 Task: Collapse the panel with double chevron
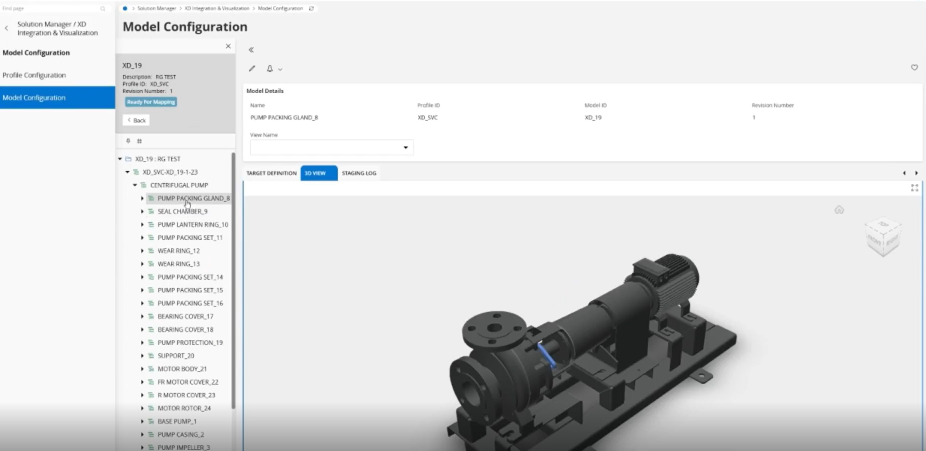(251, 50)
